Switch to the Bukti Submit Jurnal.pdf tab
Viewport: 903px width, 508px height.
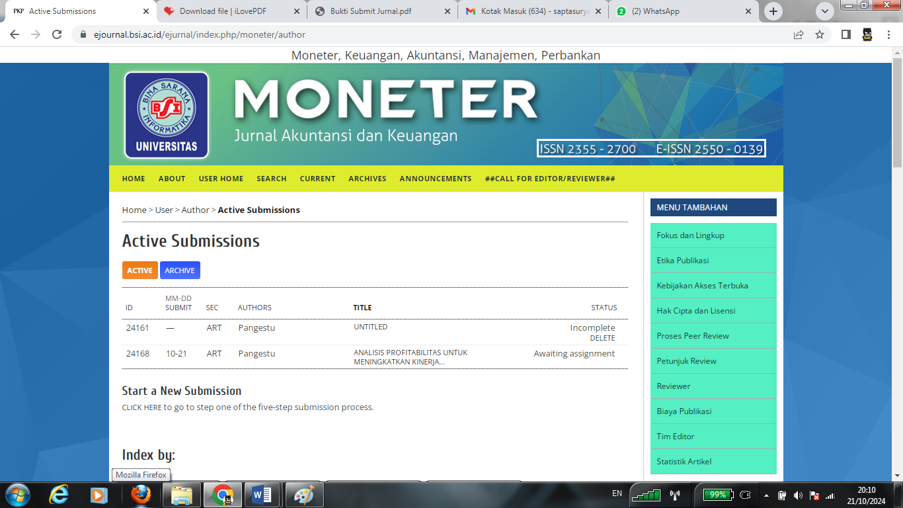point(383,11)
